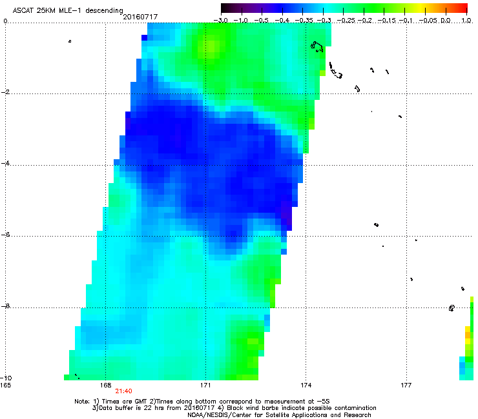The height and width of the screenshot is (419, 478).
Task: Click the rainbow color scale bar
Action: pos(344,8)
